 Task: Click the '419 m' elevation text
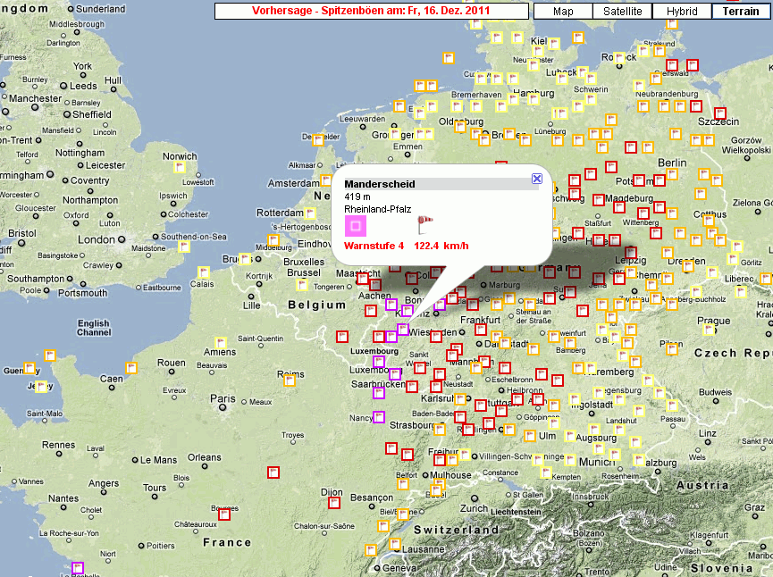pos(357,197)
